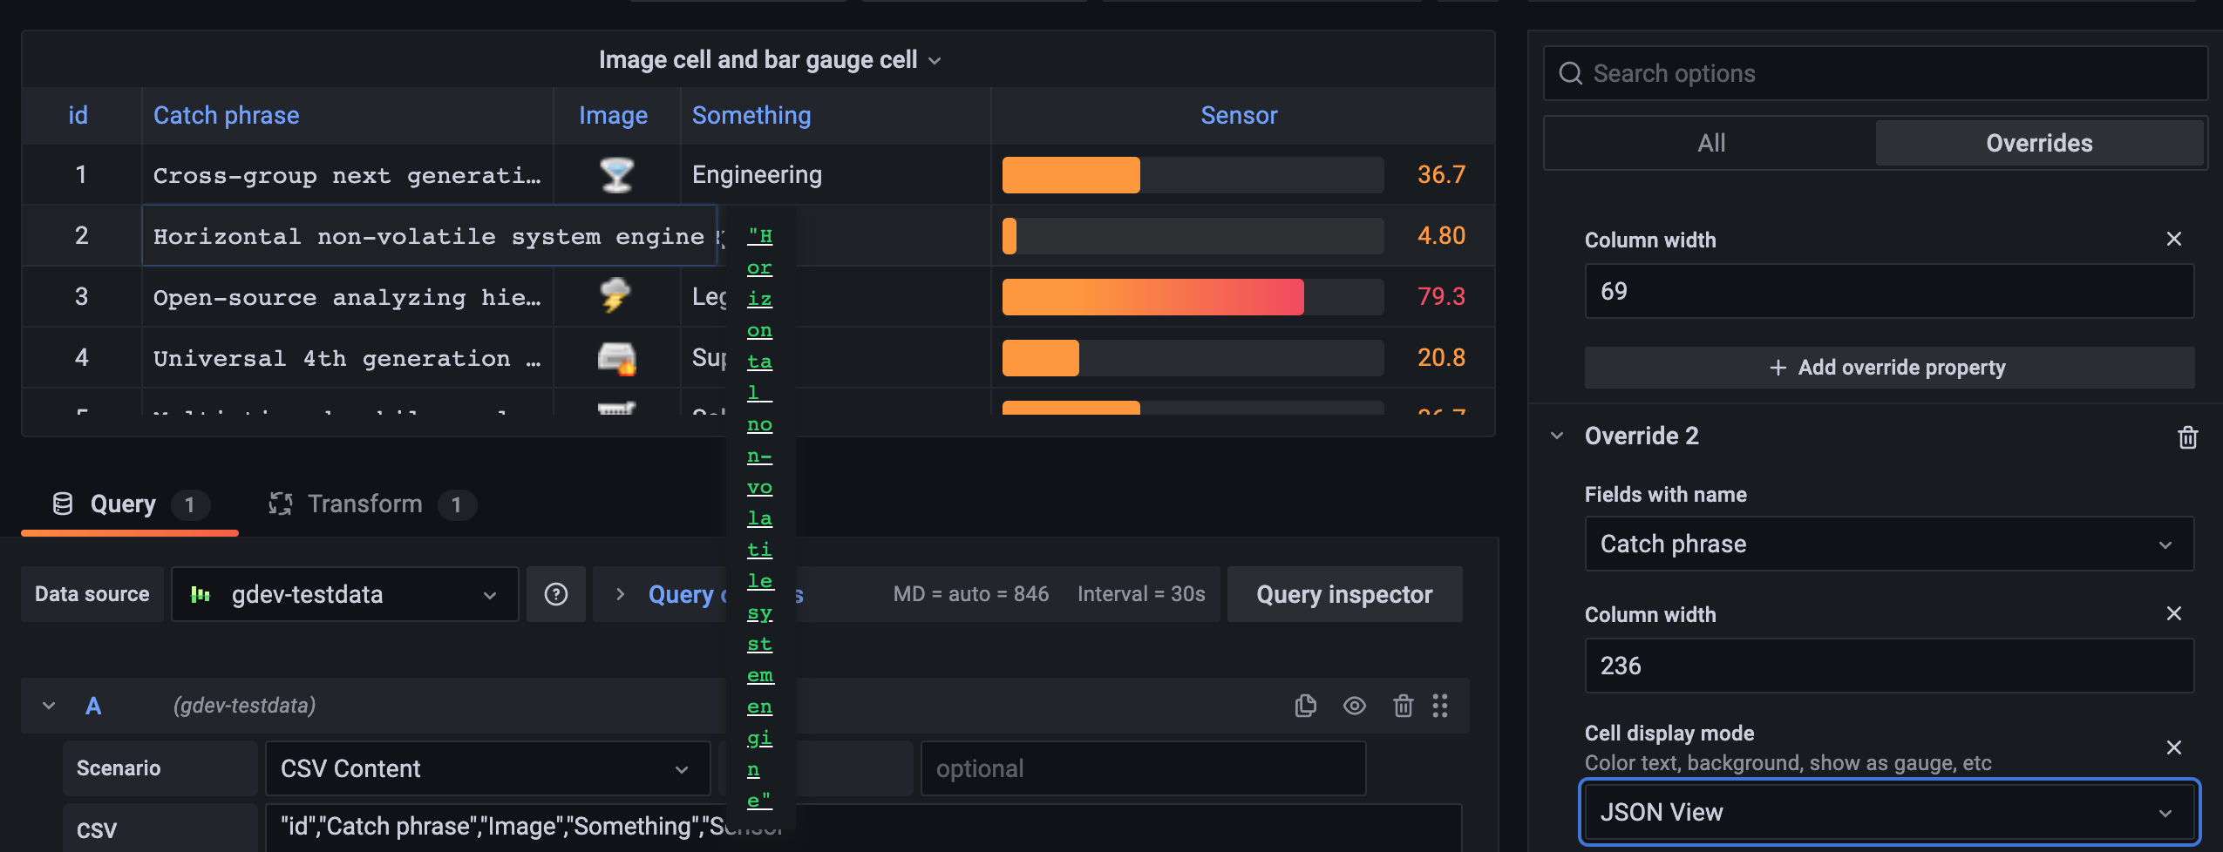The image size is (2223, 852).
Task: Open the gdev-testdata data source picker
Action: 345,594
